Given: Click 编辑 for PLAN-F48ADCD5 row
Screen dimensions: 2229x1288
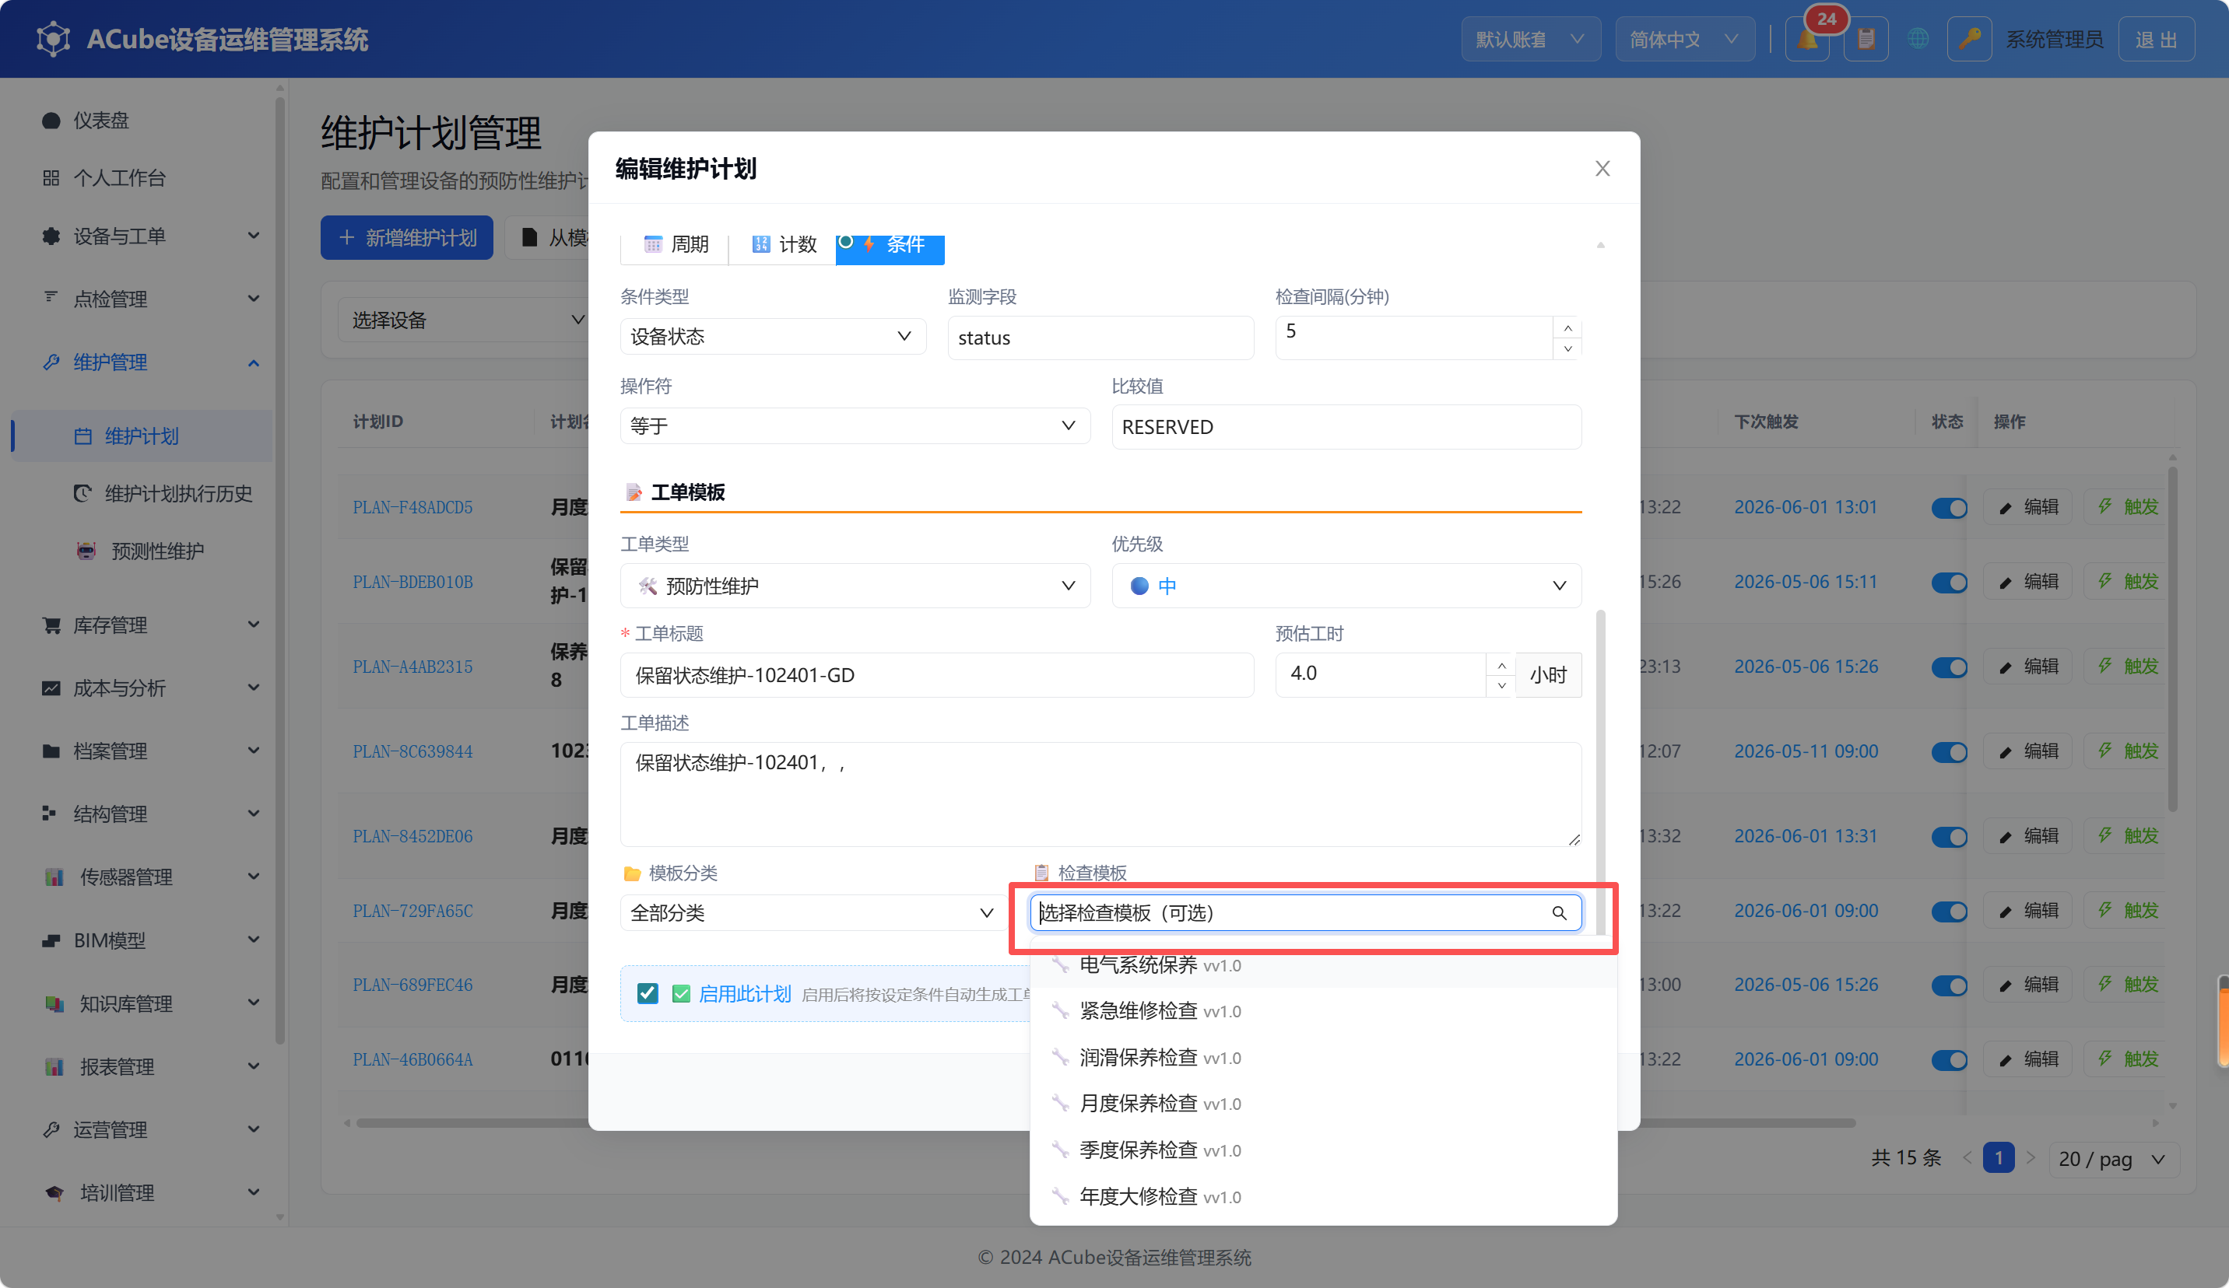Looking at the screenshot, I should 2028,507.
